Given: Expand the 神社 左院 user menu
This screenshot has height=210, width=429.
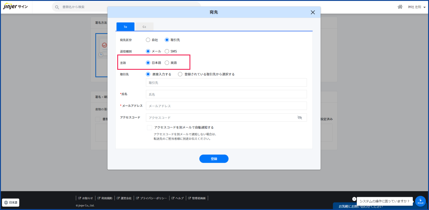Looking at the screenshot, I should coord(417,7).
